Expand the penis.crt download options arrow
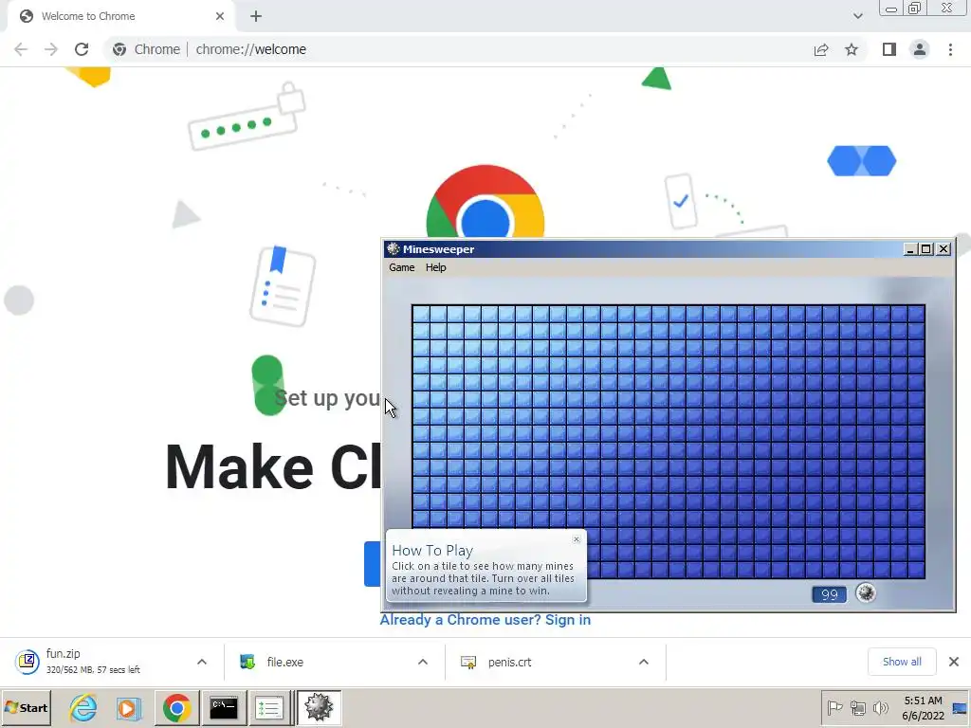This screenshot has width=971, height=728. (x=644, y=662)
